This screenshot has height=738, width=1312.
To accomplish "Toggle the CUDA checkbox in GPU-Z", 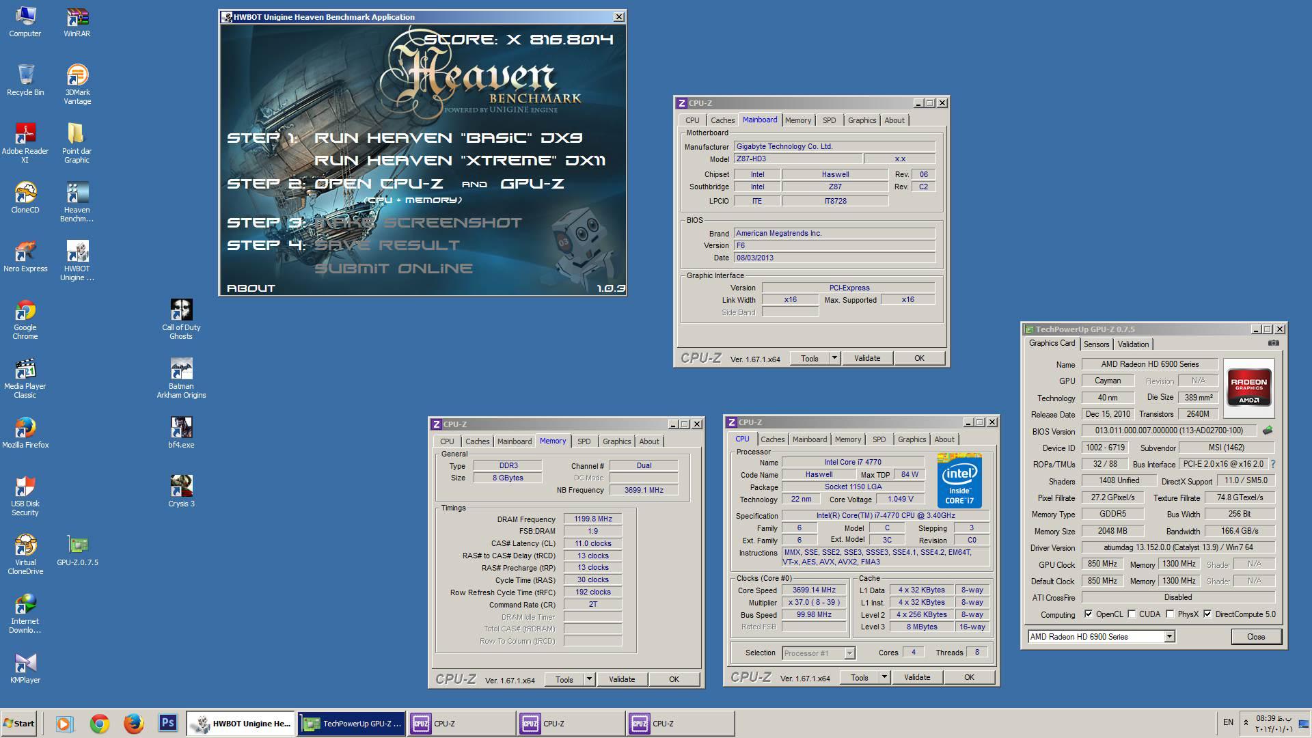I will coord(1132,614).
